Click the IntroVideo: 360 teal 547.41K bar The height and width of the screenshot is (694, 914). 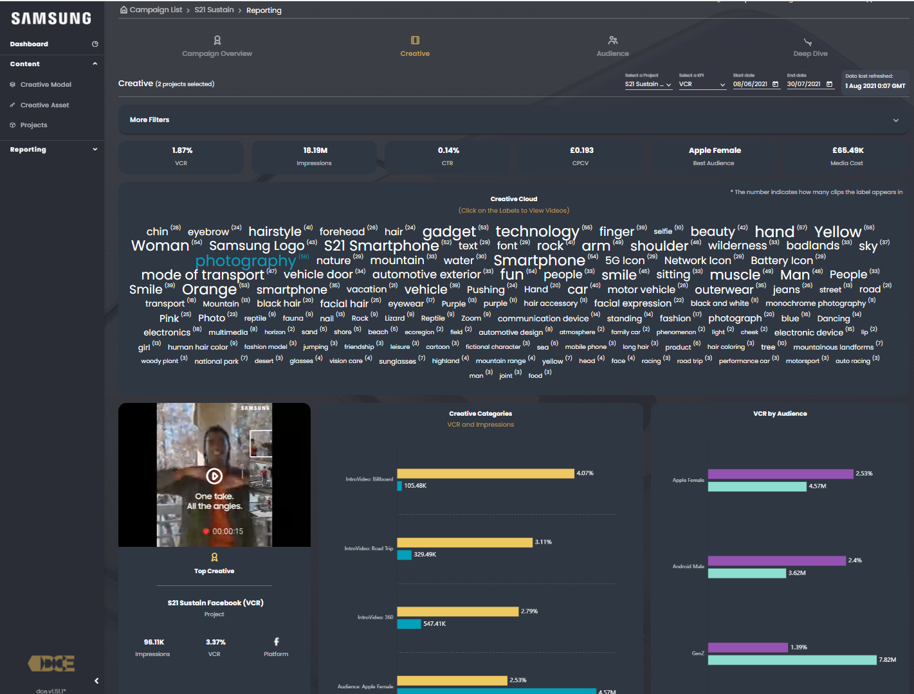tap(409, 623)
